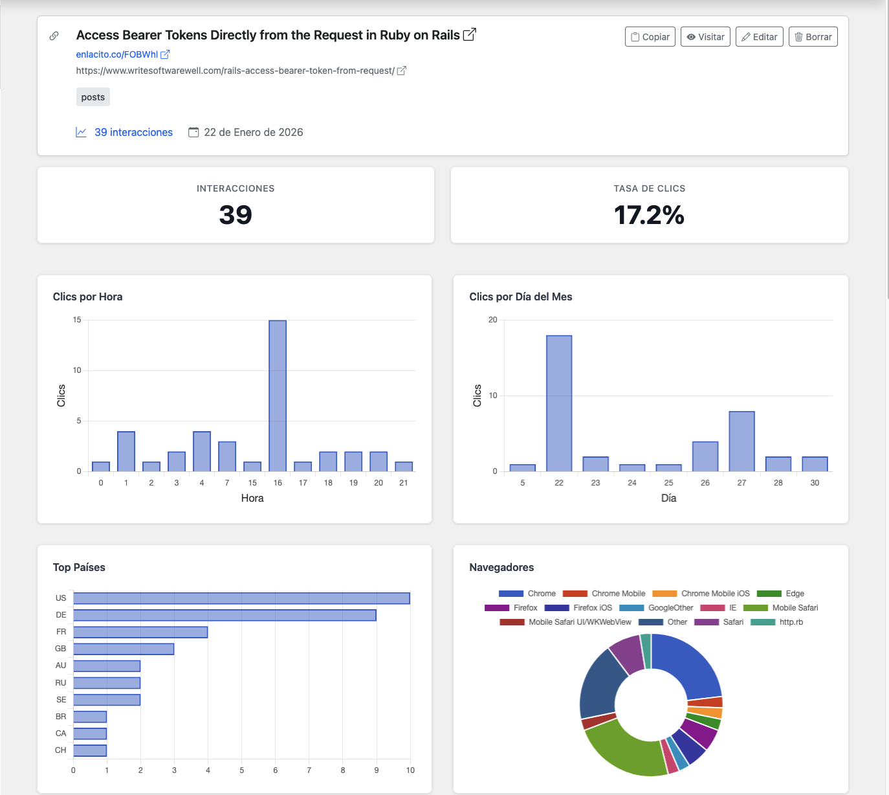
Task: Click the Borrar button
Action: point(813,37)
